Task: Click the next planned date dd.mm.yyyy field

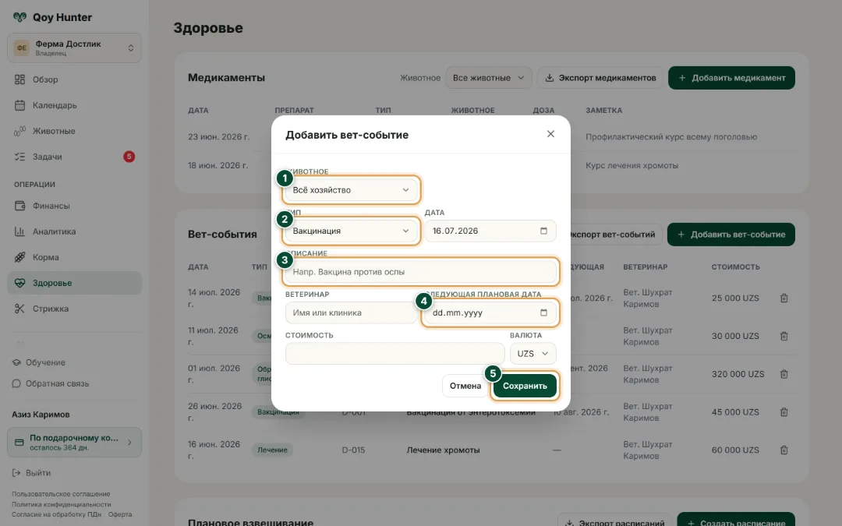Action: 490,313
